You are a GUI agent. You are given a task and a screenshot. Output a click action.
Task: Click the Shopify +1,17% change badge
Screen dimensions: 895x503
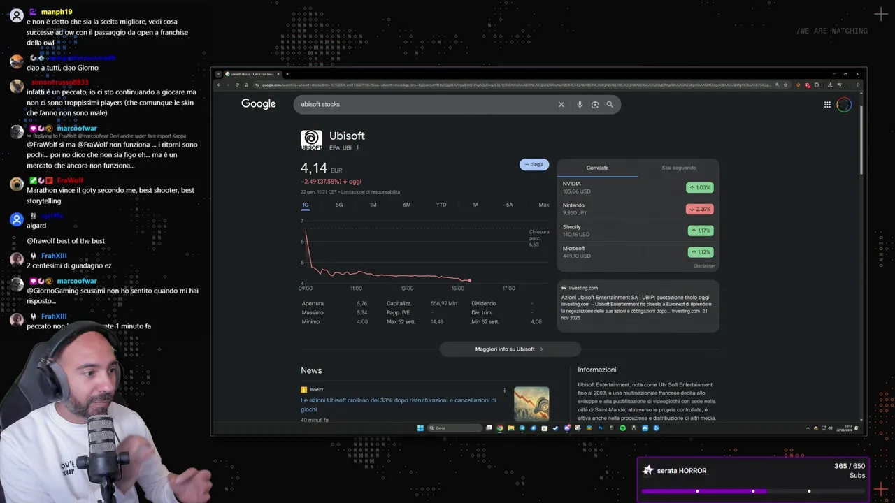coord(700,231)
